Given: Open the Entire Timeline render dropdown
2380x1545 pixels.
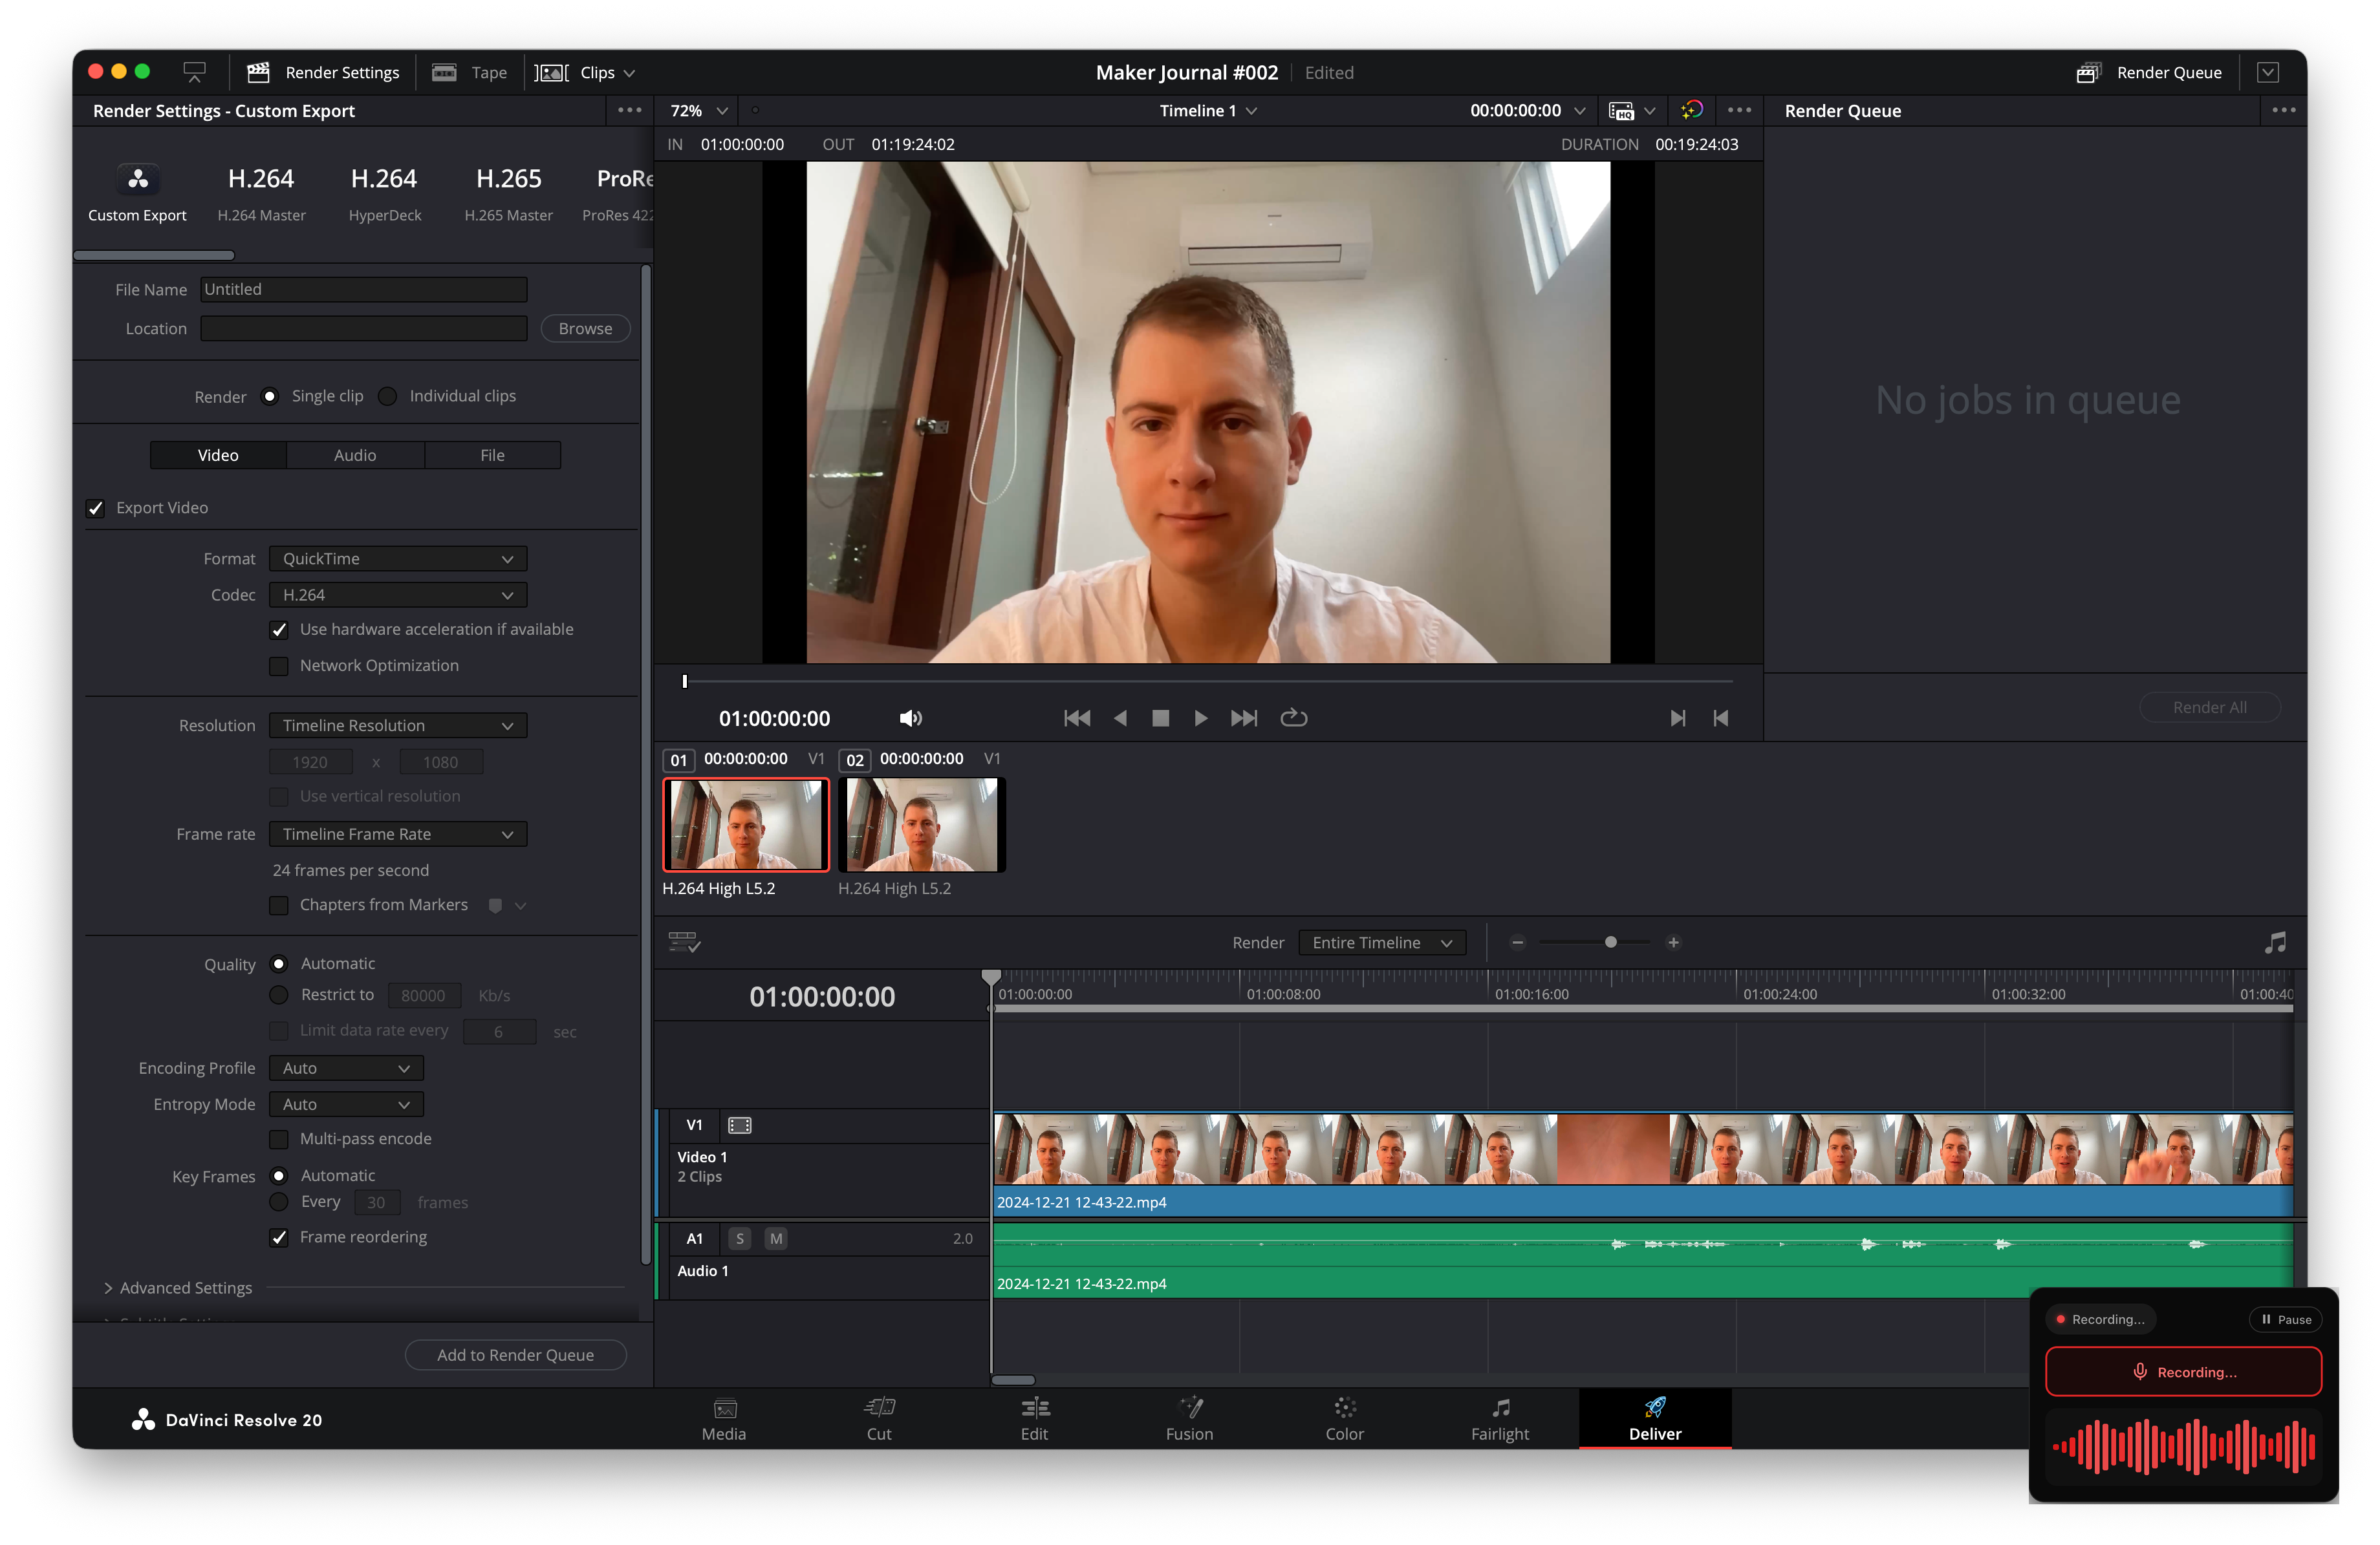Looking at the screenshot, I should pyautogui.click(x=1381, y=943).
